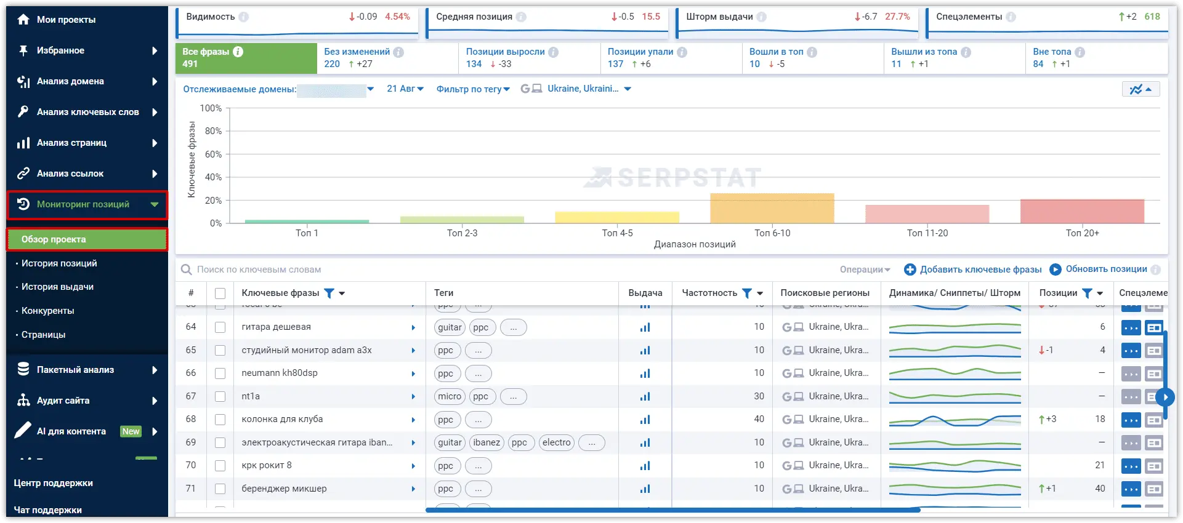The width and height of the screenshot is (1183, 523).
Task: Toggle the select-all checkbox in the table header
Action: coord(220,293)
